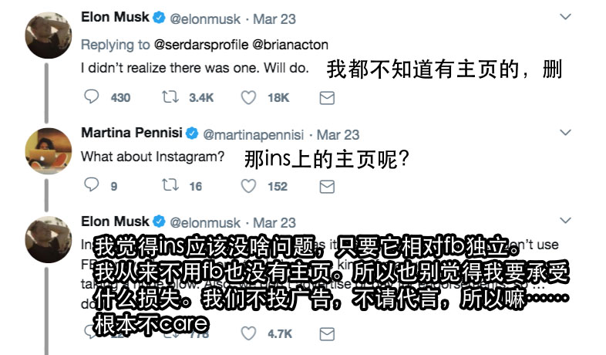Image resolution: width=606 pixels, height=355 pixels.
Task: Click the Mar 23 timestamp on Martina's tweet
Action: click(x=338, y=134)
